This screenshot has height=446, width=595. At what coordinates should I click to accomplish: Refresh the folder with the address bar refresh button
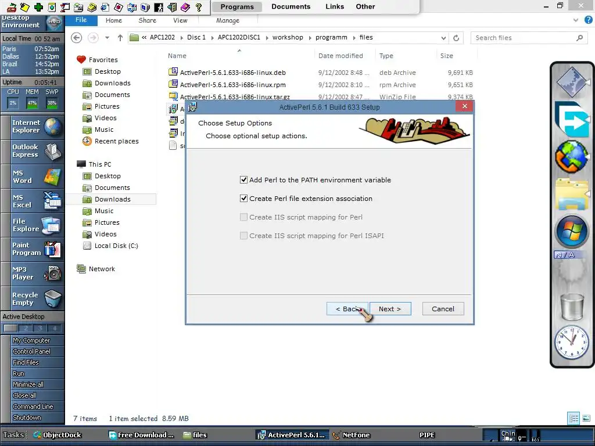coord(456,38)
